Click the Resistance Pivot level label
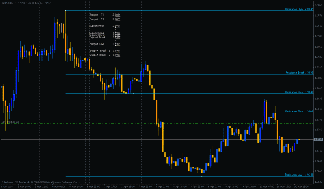This screenshot has height=189, width=324. (x=299, y=92)
